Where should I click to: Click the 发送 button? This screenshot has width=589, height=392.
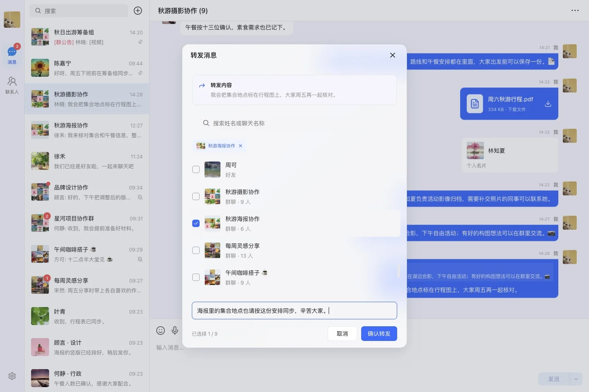pos(554,379)
